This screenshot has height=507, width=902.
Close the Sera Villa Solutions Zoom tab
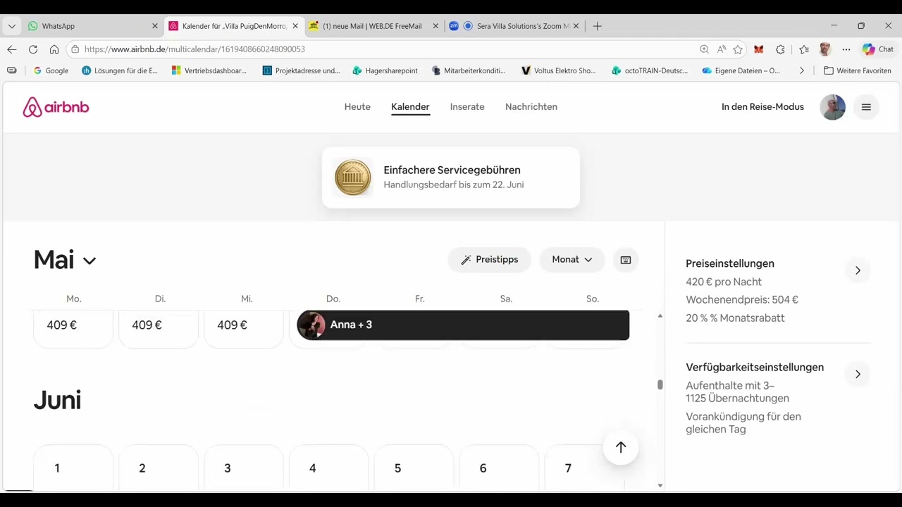click(576, 26)
